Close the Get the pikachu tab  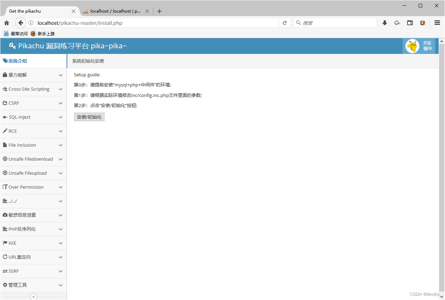(74, 11)
